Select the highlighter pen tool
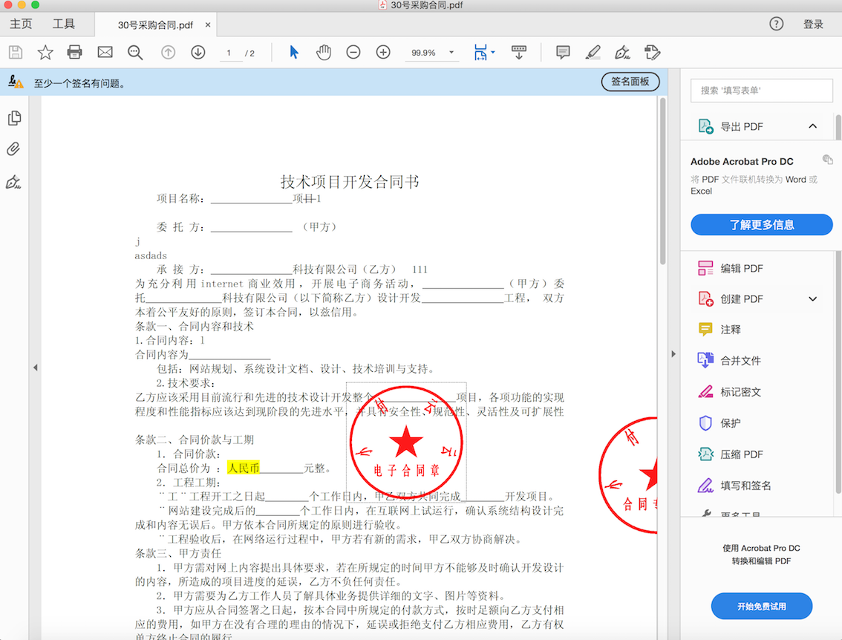This screenshot has width=842, height=640. click(593, 52)
